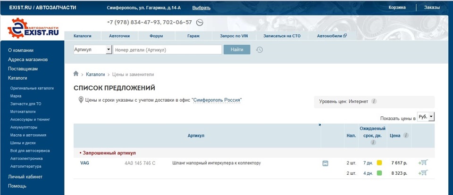
Task: Click the Найти search button
Action: click(x=237, y=49)
